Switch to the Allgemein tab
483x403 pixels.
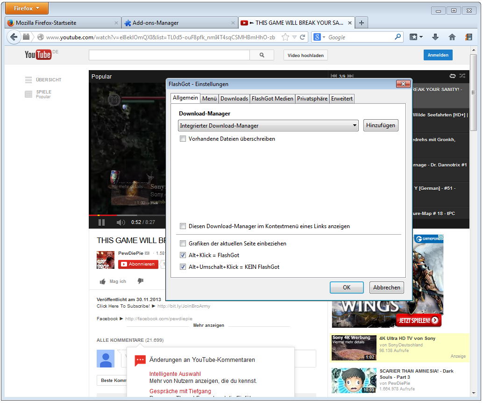coord(185,98)
